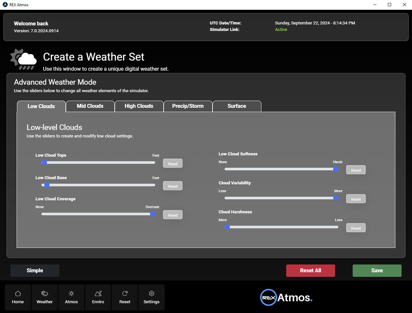412x313 pixels.
Task: Save the weather set
Action: coord(377,270)
